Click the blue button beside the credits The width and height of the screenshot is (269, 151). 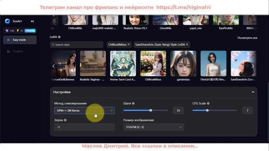coord(30,31)
